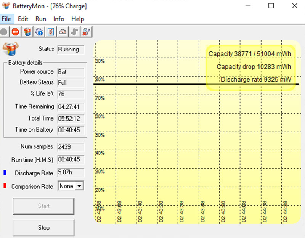Click the Time on Battery value field
Screen dimensions: 305x238
[71, 130]
